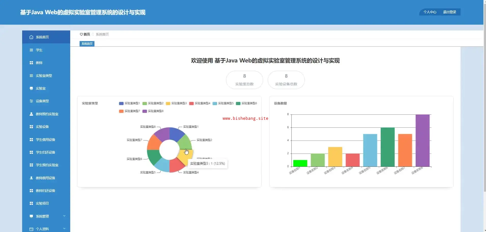Click the monitor icon beside 系统管理
The height and width of the screenshot is (232, 486).
(x=31, y=216)
